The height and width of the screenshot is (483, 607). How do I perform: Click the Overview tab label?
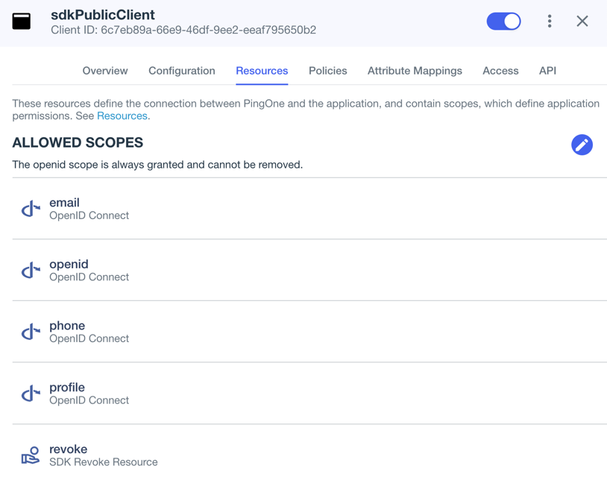click(104, 71)
